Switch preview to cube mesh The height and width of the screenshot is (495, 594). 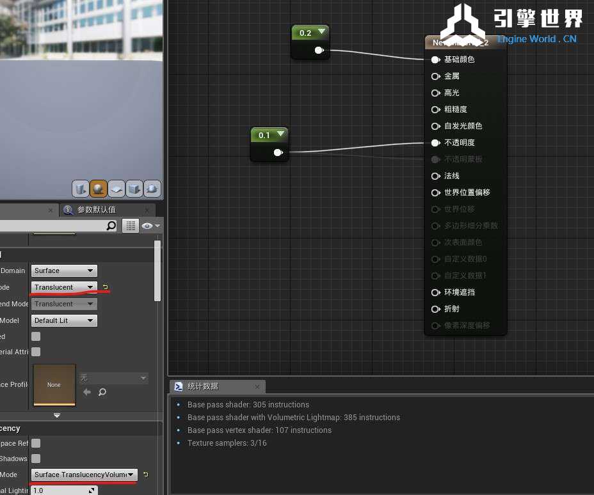134,189
